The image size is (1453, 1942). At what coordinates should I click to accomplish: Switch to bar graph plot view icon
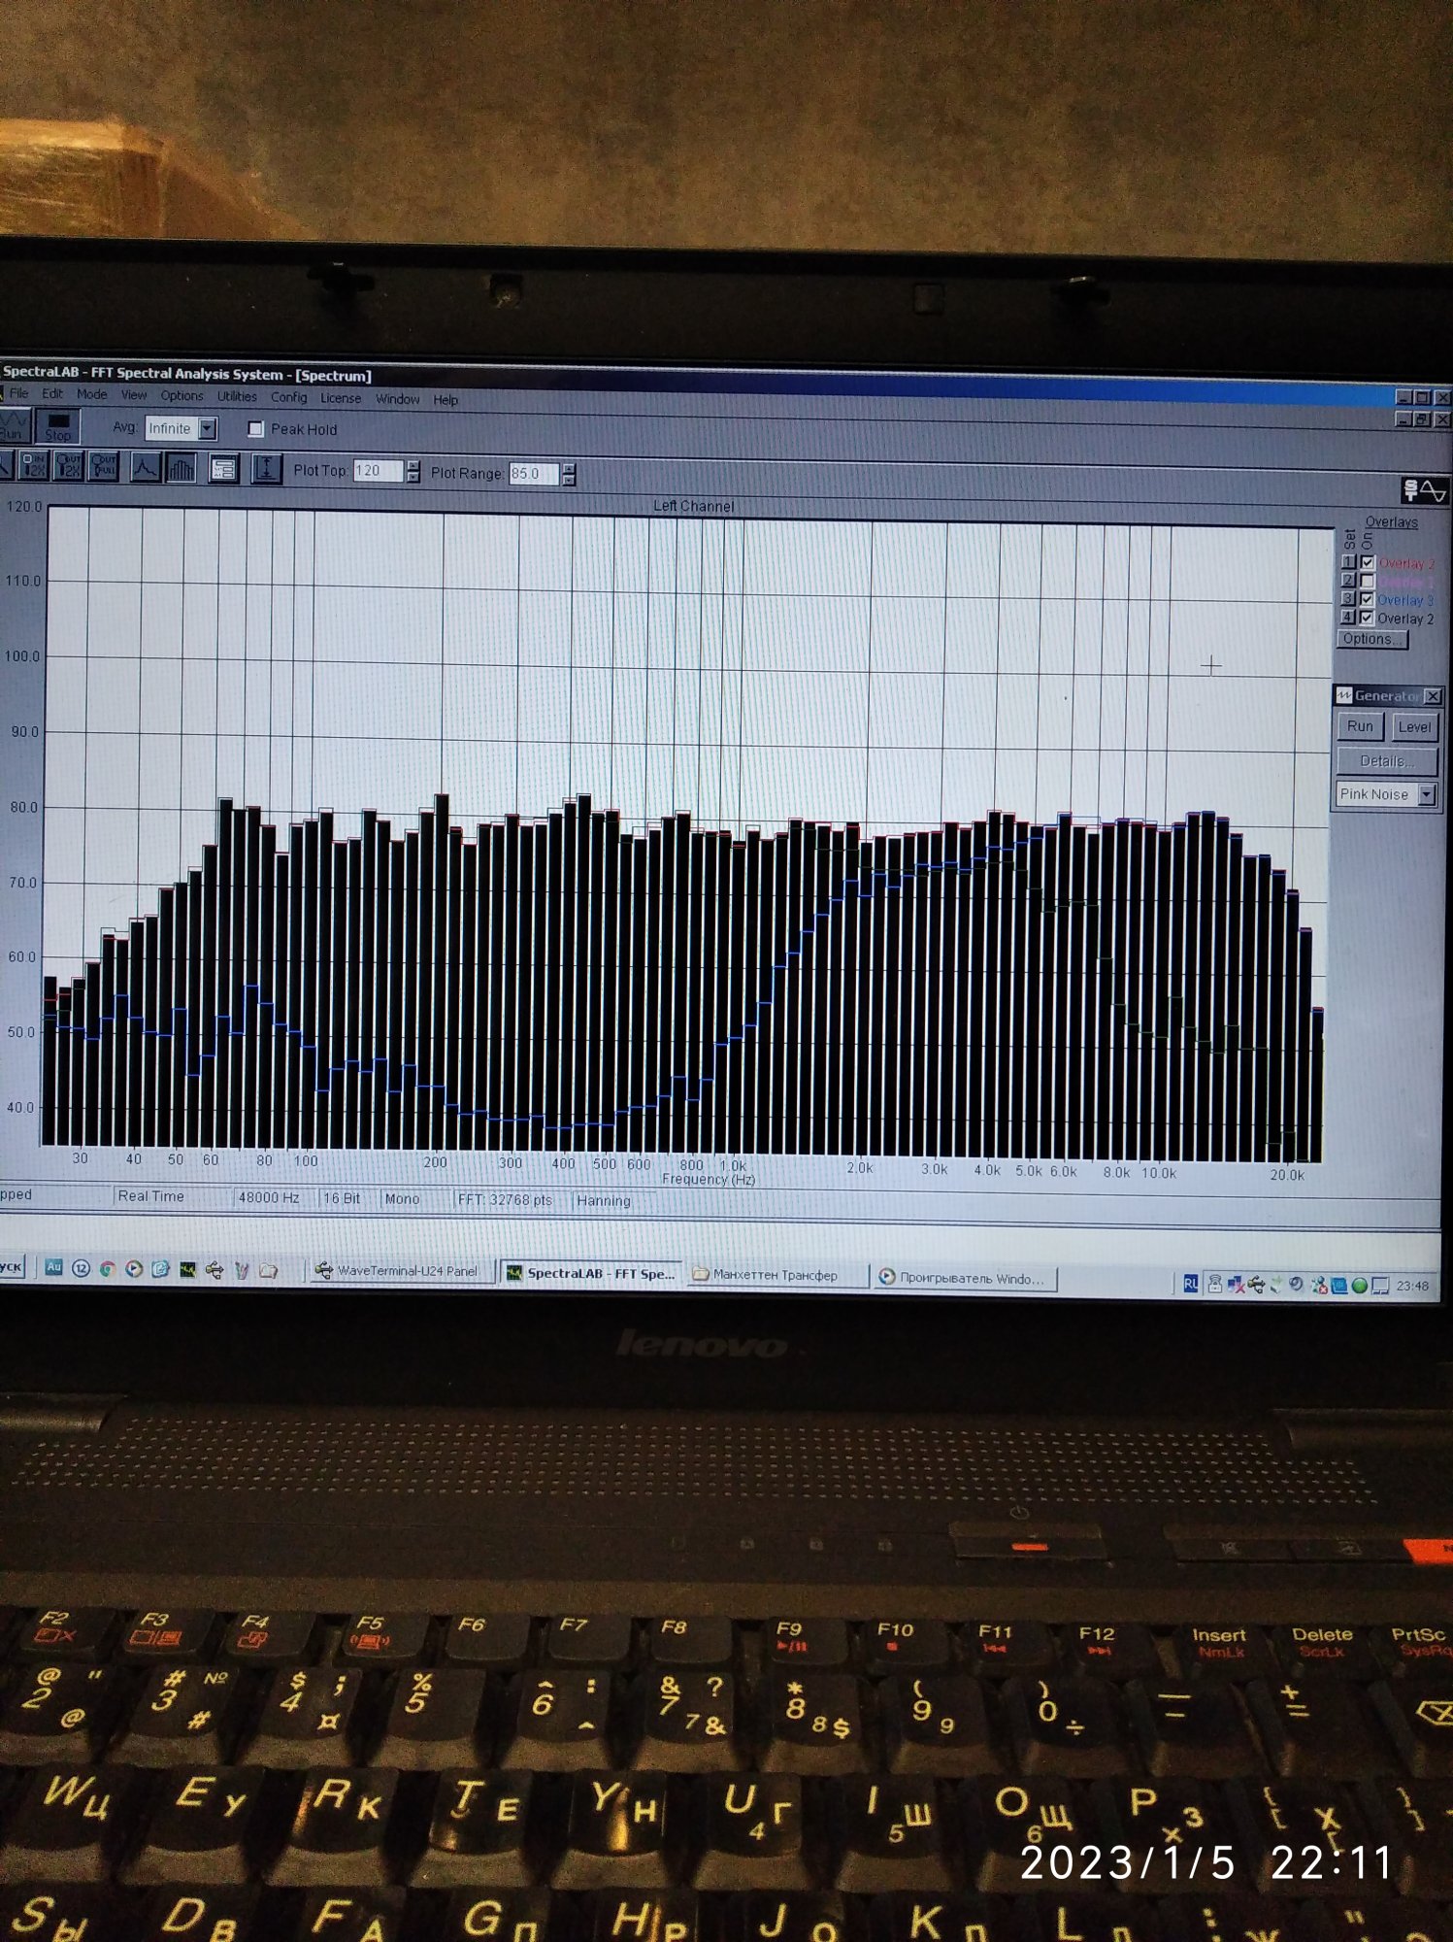181,469
